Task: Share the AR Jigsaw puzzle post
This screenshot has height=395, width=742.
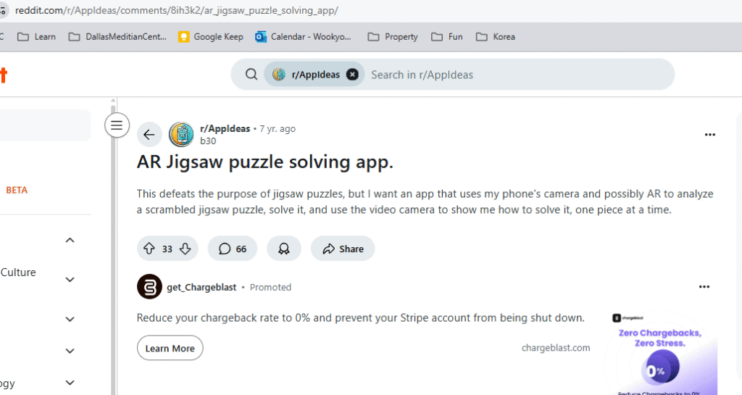Action: tap(343, 249)
